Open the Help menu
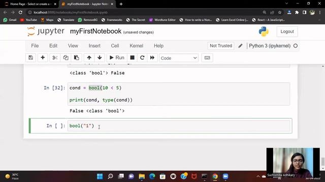325x182 pixels. [x=158, y=46]
